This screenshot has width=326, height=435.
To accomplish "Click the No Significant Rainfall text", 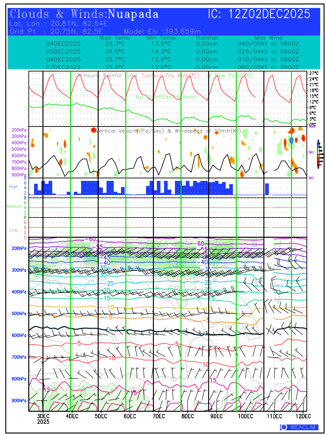I will 166,98.
